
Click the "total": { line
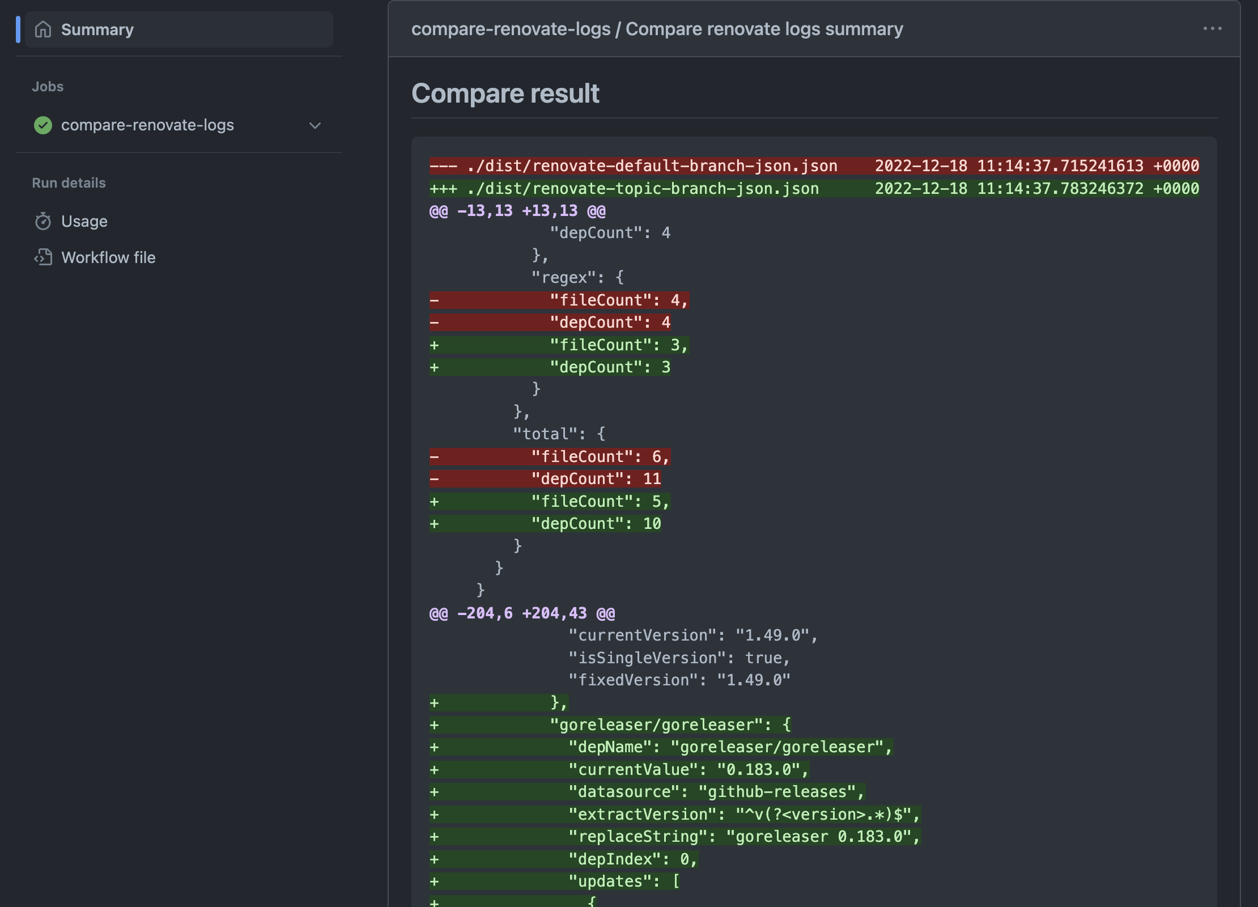coord(559,434)
